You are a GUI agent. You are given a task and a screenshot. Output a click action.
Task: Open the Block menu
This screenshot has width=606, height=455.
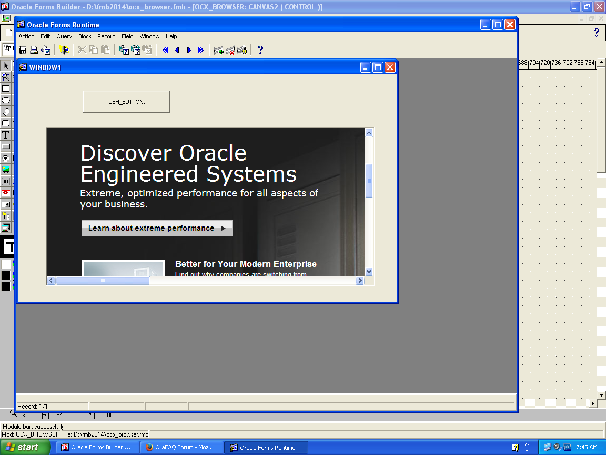coord(85,36)
